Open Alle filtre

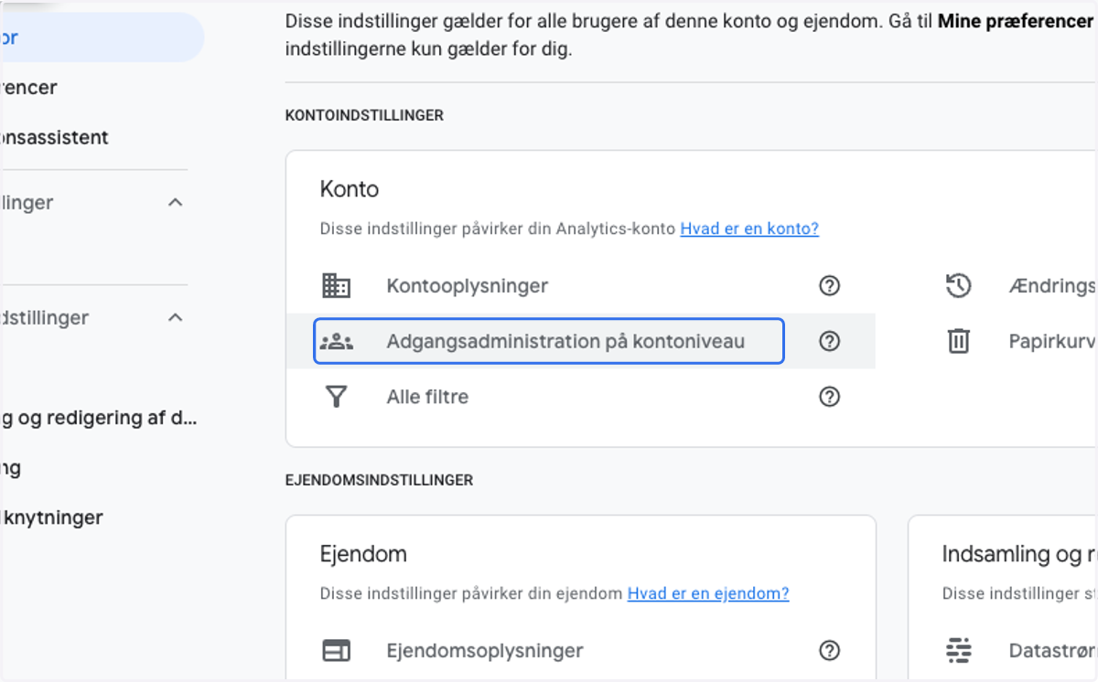tap(427, 397)
